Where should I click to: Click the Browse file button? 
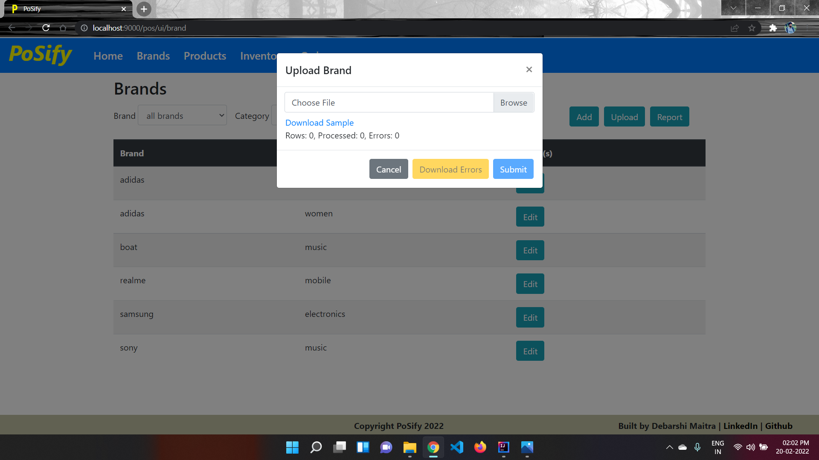(x=514, y=103)
